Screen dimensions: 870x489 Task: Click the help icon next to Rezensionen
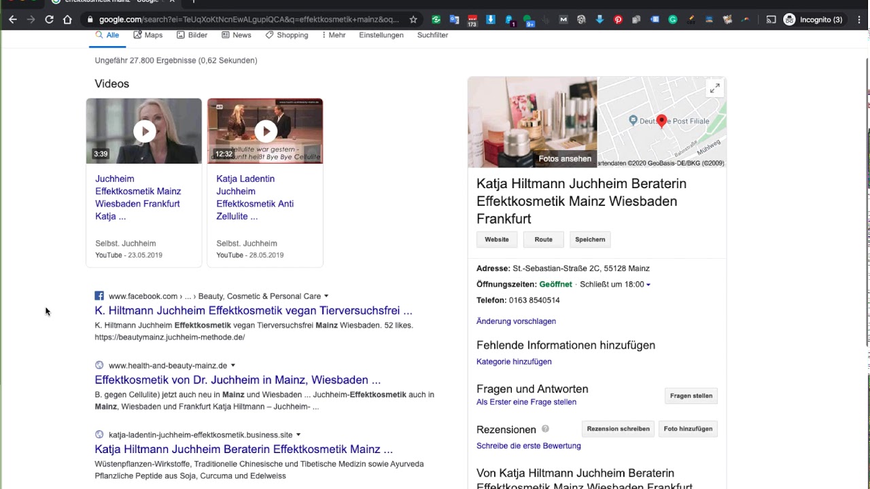coord(545,429)
